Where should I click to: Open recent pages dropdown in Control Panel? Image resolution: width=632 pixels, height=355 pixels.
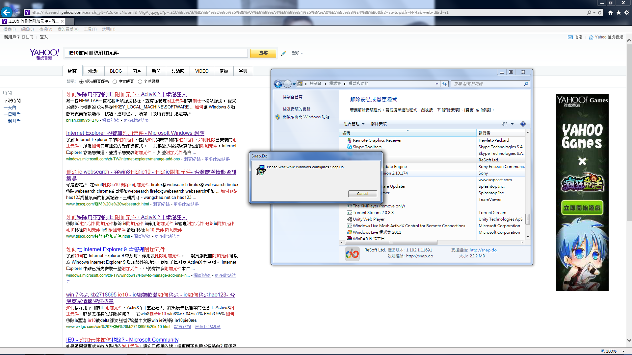click(294, 84)
